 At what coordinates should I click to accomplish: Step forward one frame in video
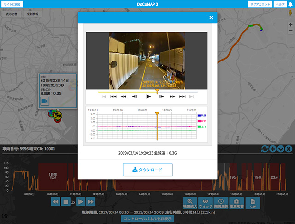point(161,97)
